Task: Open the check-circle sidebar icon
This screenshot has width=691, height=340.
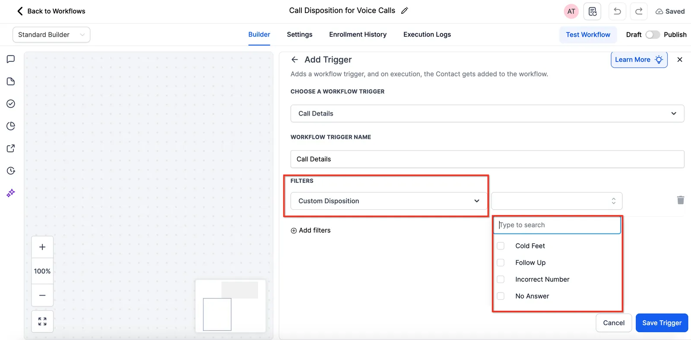Action: point(11,104)
